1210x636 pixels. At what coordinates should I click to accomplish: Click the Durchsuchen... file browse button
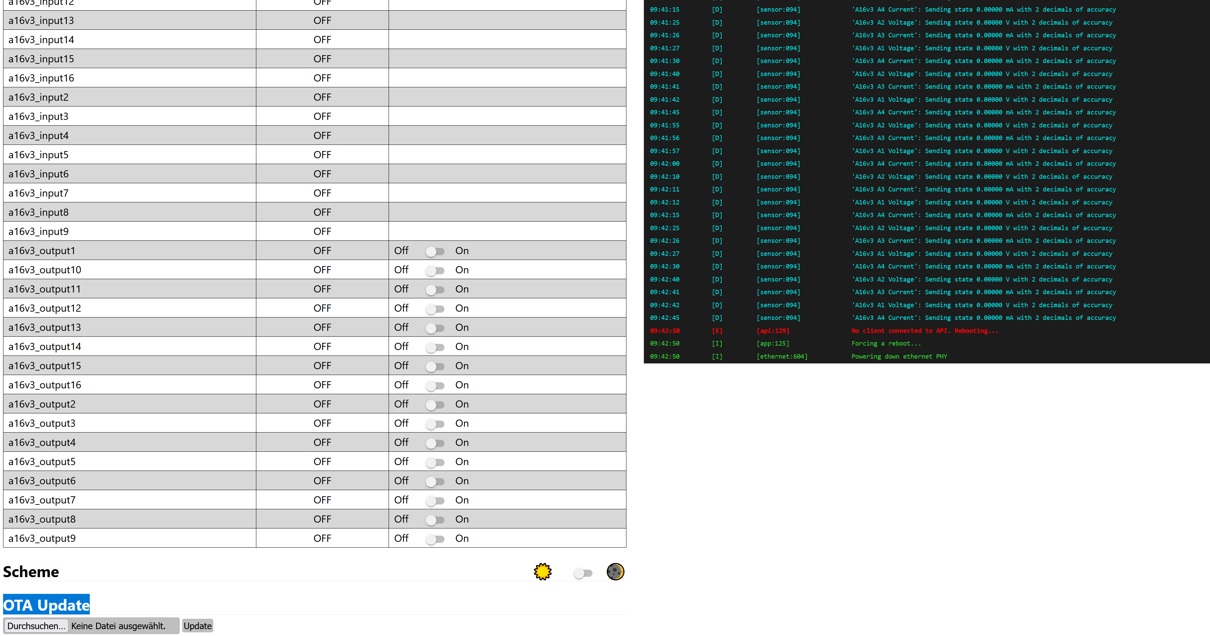(36, 626)
